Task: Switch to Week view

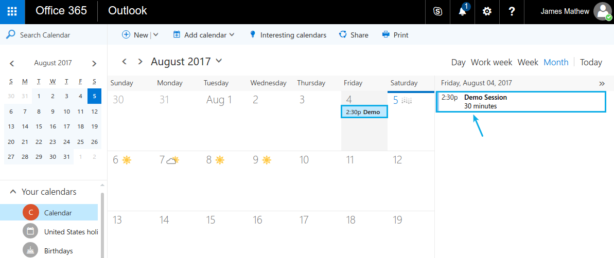Action: (528, 62)
